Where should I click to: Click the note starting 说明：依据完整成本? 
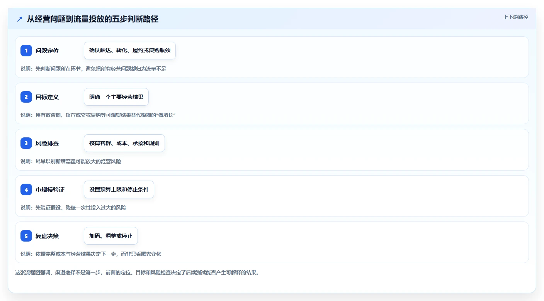[91, 254]
